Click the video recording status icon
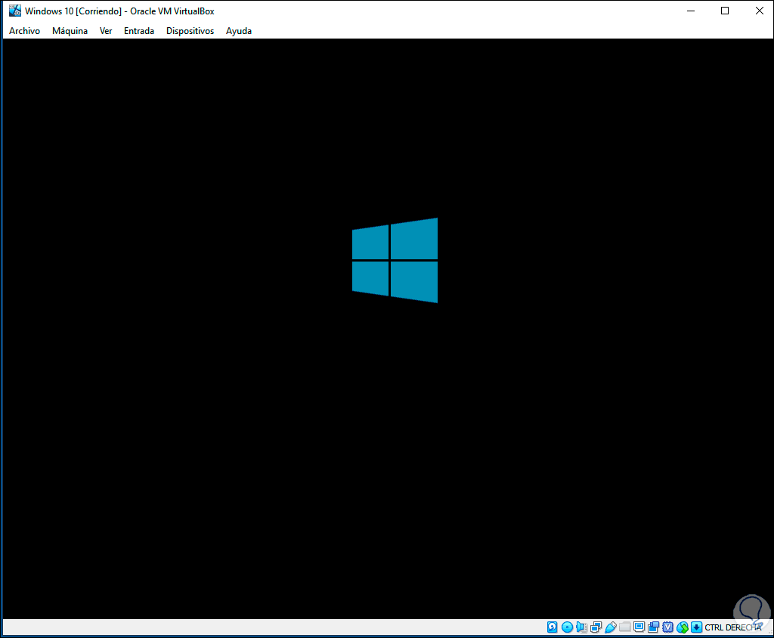The image size is (774, 638). coord(654,627)
